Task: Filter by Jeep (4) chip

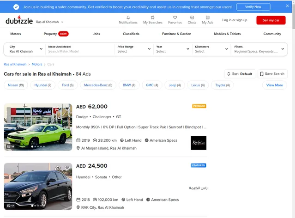Action: (x=175, y=85)
